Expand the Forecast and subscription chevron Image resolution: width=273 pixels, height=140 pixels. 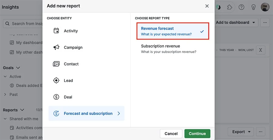point(119,114)
